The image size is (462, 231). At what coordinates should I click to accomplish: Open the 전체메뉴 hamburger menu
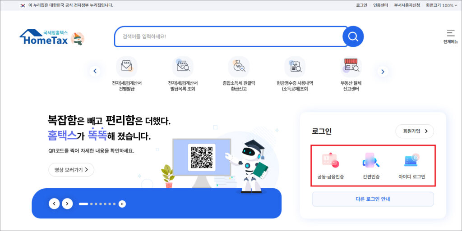(451, 36)
